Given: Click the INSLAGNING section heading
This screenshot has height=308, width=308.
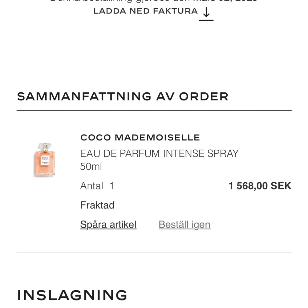Looking at the screenshot, I should (x=72, y=294).
